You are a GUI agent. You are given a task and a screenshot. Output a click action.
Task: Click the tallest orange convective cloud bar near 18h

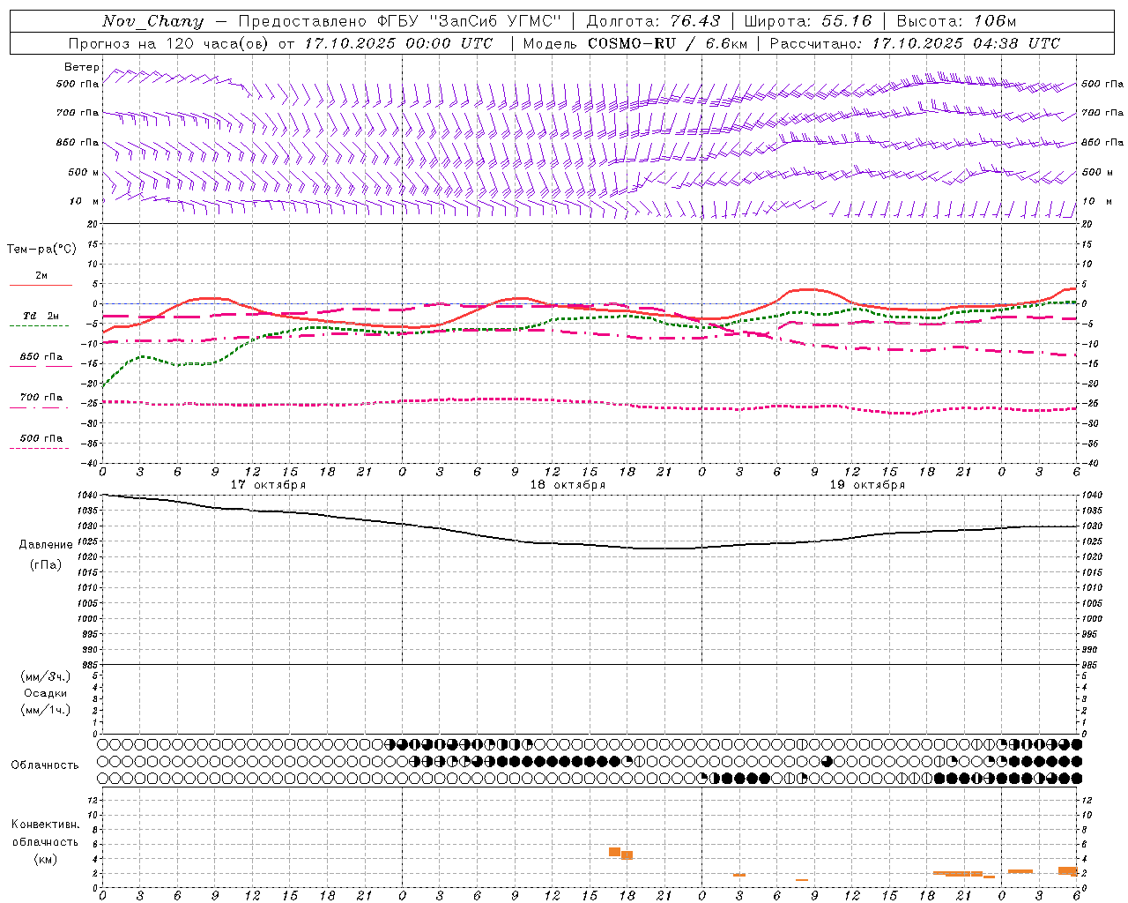pos(614,852)
